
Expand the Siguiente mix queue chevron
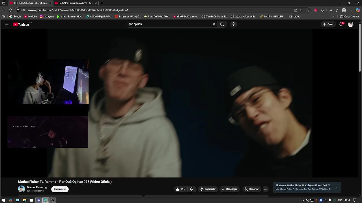pos(336,187)
